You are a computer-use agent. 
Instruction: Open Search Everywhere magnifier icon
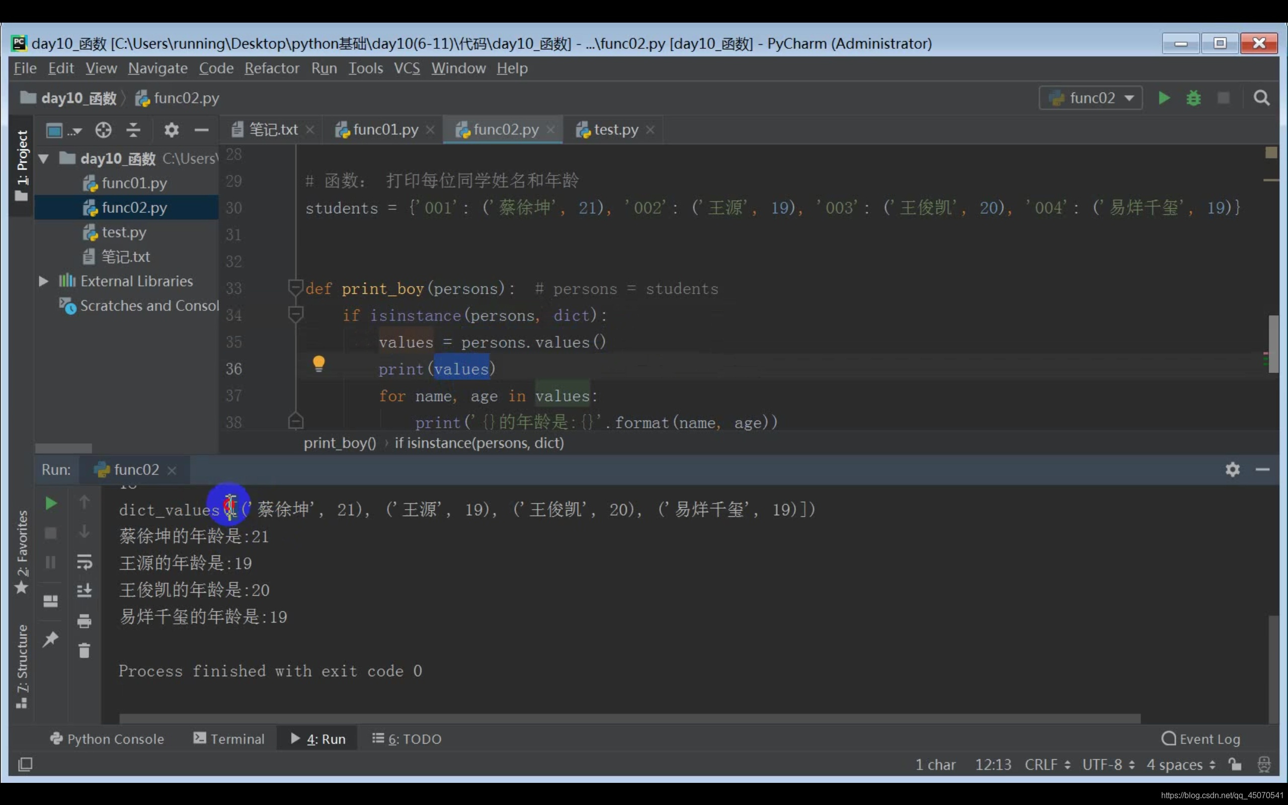coord(1261,98)
